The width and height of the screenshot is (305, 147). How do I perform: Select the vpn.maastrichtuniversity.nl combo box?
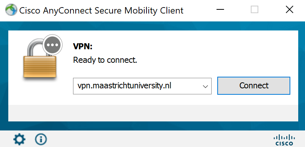pos(142,86)
